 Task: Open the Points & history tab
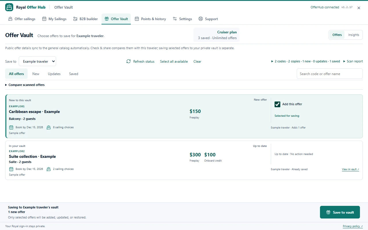point(150,19)
